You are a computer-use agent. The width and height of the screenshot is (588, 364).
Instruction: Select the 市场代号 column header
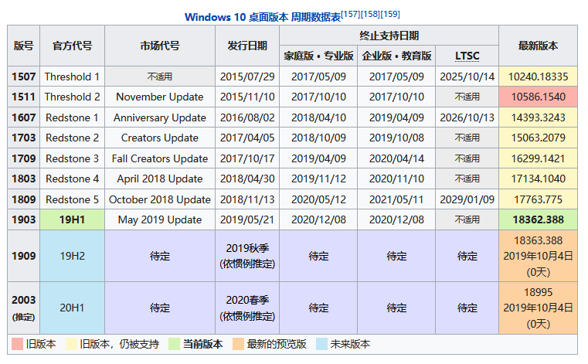point(160,46)
